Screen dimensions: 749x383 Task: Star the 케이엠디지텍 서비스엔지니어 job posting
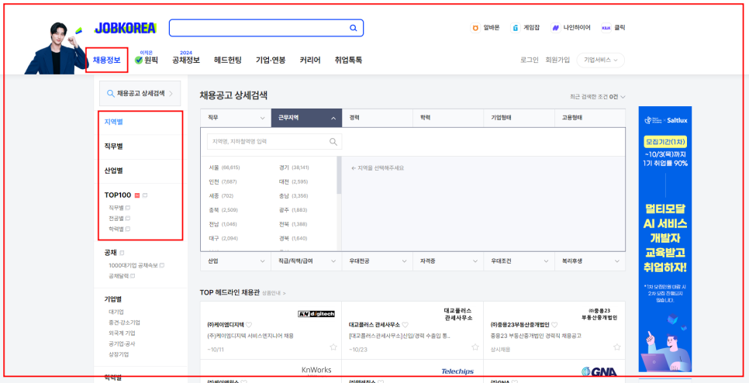333,347
